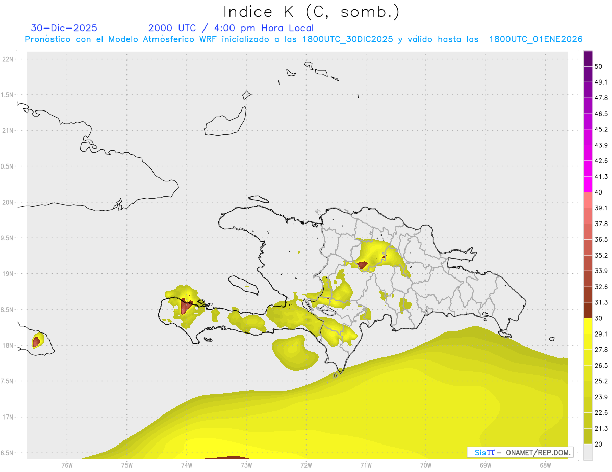Screen dimensions: 612x472
Task: Click the 17N latitude label
Action: point(8,417)
